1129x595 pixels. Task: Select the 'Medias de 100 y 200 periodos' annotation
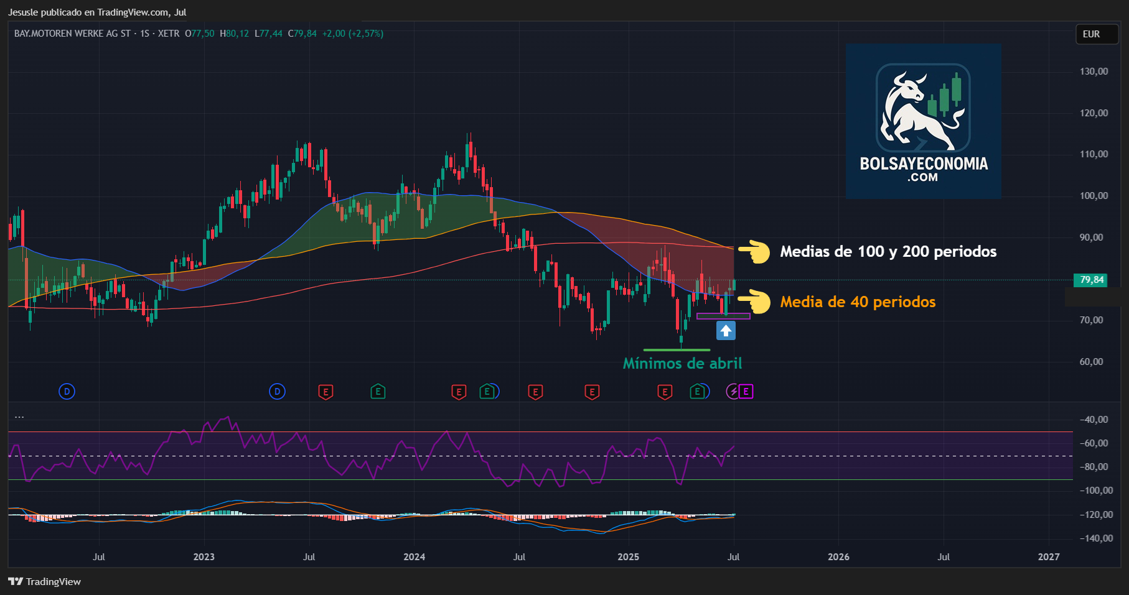click(x=888, y=252)
